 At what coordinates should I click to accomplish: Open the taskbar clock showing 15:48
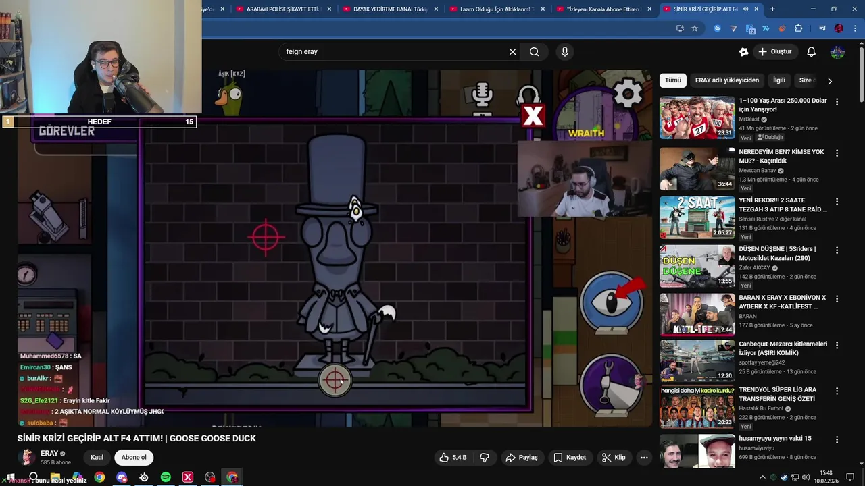click(826, 477)
